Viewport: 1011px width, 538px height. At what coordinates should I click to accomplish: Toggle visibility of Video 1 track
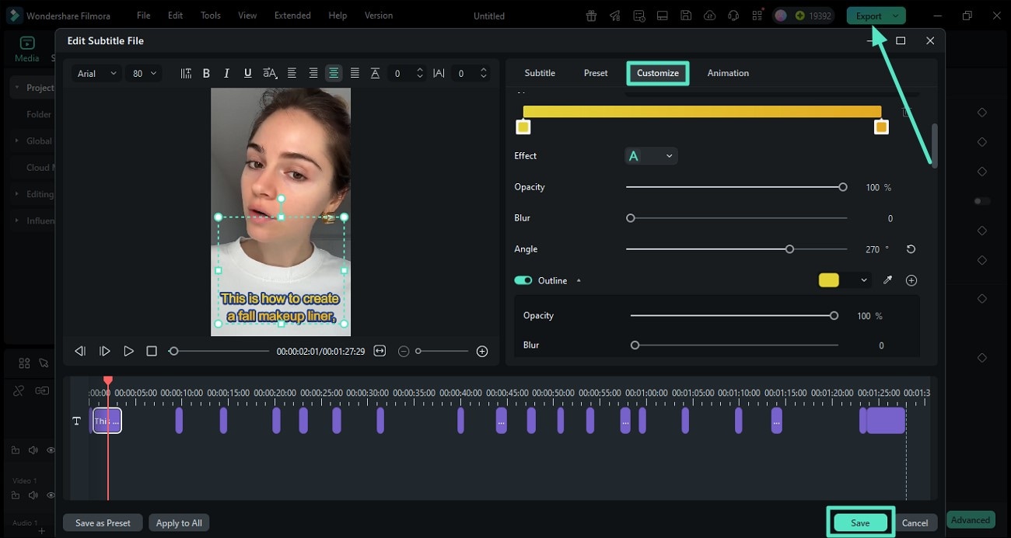pyautogui.click(x=51, y=495)
